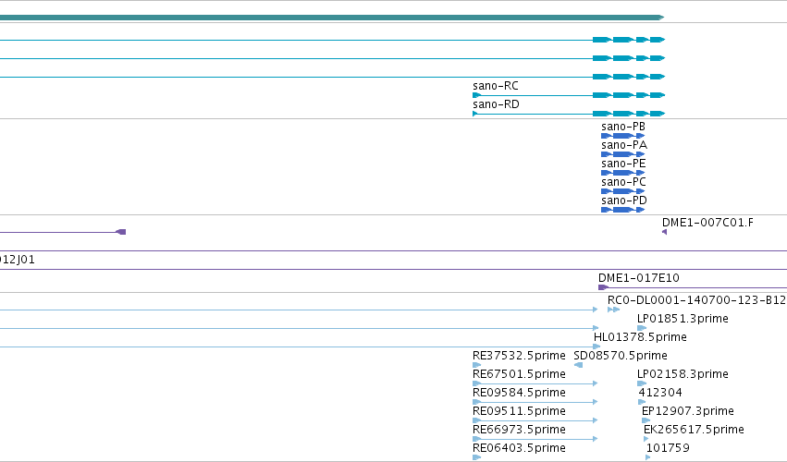Click the sano-PA protein feature
The image size is (787, 462).
tap(623, 154)
